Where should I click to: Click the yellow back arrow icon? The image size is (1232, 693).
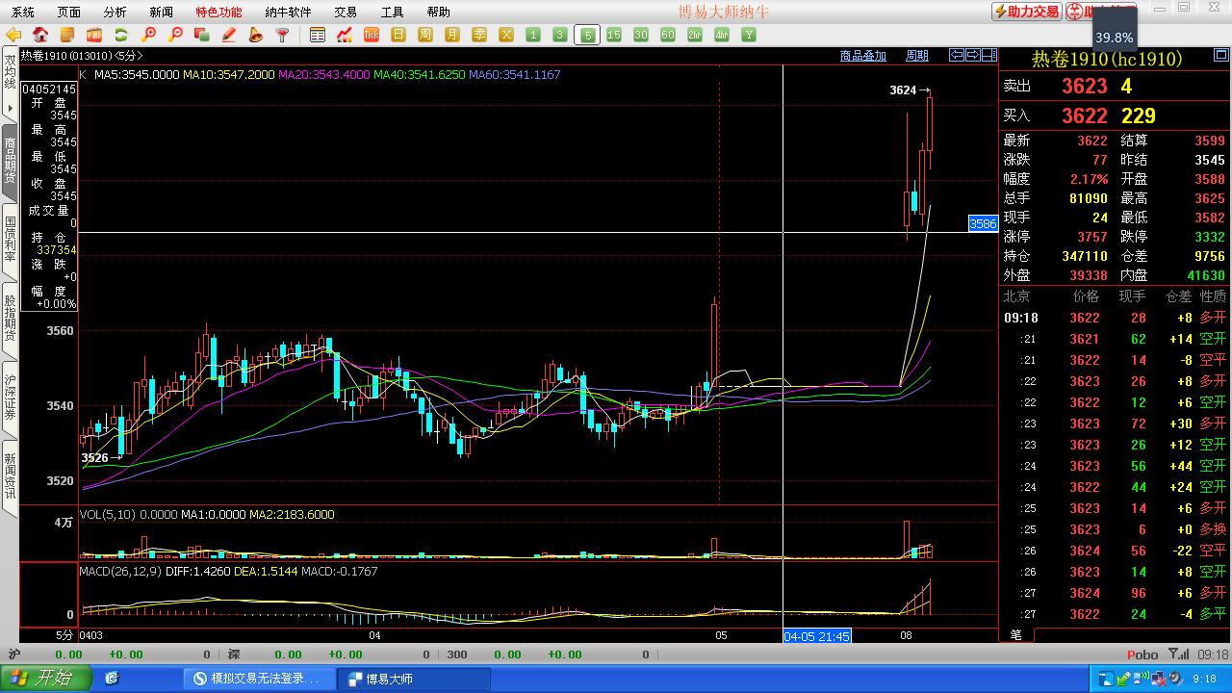coord(13,35)
